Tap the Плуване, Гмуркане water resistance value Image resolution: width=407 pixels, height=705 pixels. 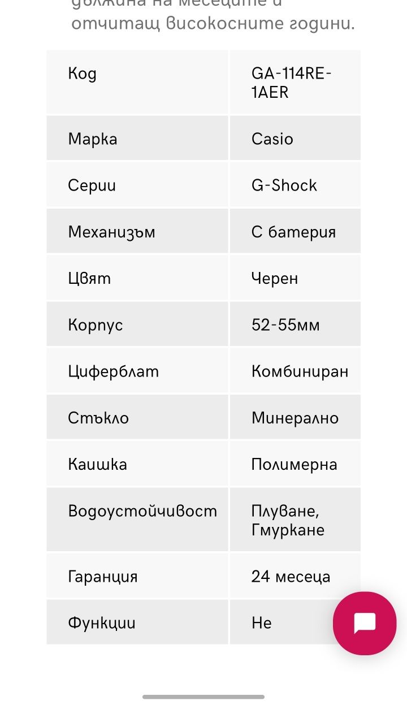288,520
